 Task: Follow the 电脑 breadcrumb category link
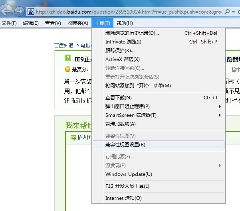(86, 45)
